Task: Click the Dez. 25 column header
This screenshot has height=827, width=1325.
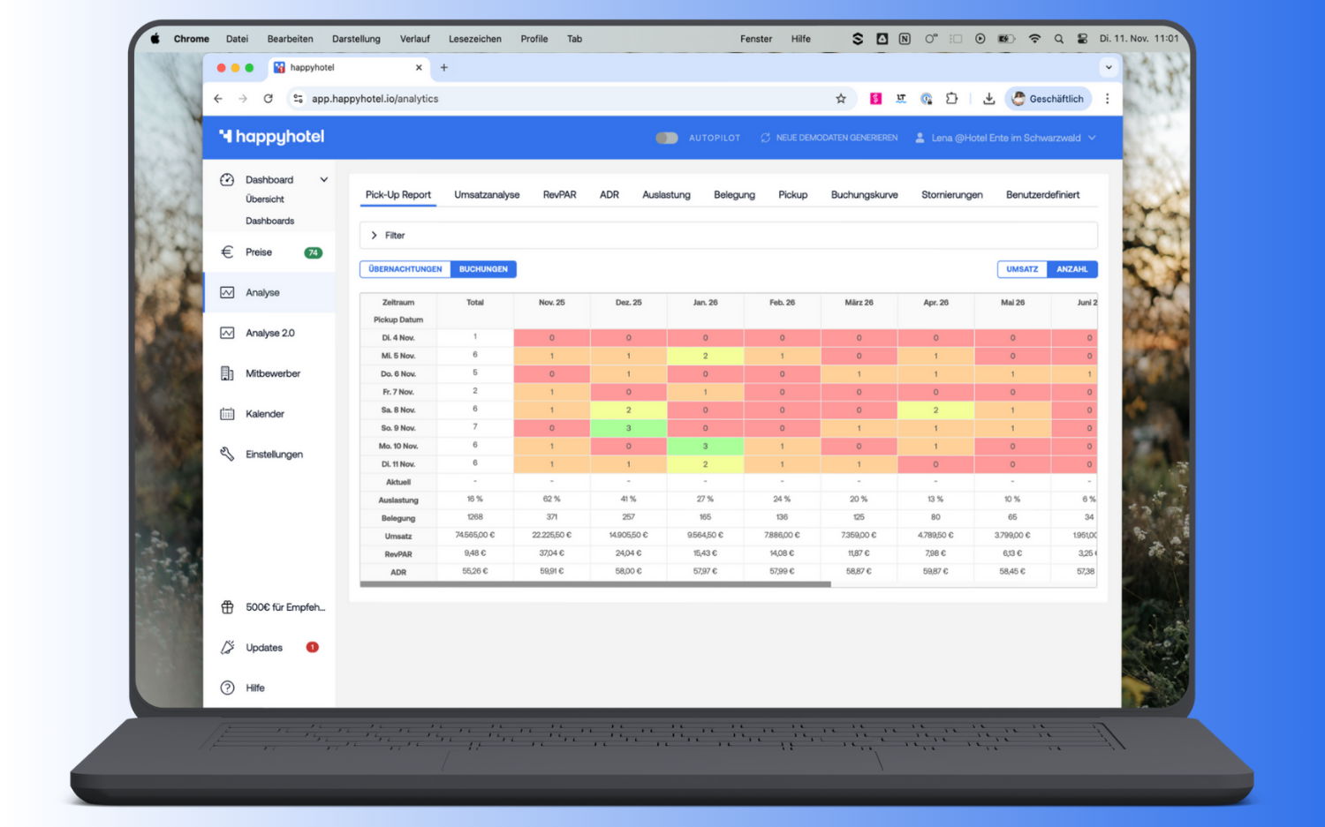Action: click(x=629, y=303)
